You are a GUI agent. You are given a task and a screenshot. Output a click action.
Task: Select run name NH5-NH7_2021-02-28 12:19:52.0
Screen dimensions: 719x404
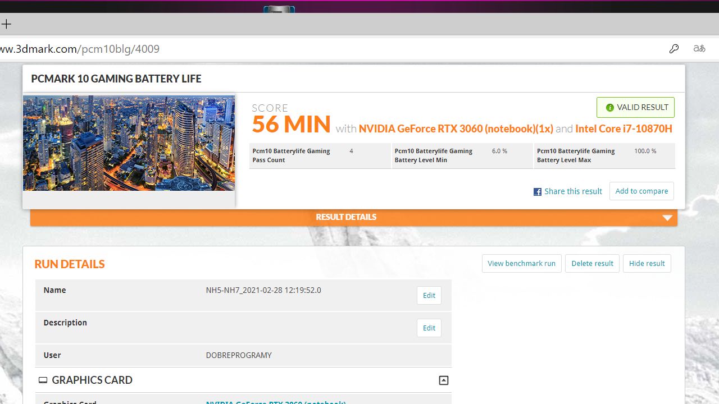tap(263, 290)
